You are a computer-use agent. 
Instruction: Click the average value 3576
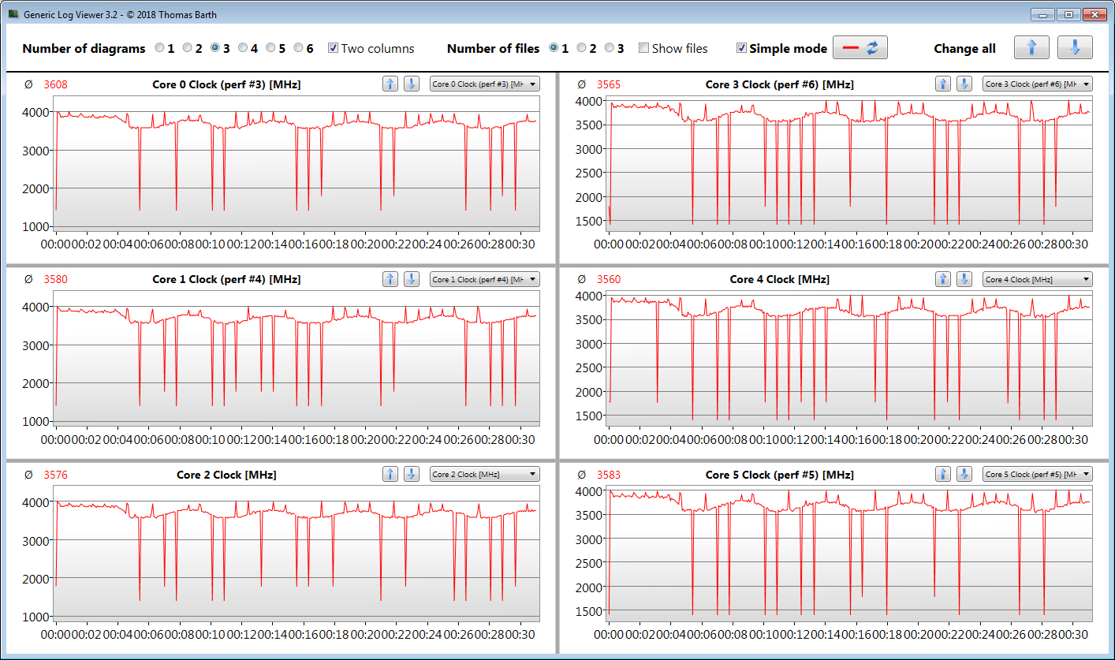tap(54, 475)
